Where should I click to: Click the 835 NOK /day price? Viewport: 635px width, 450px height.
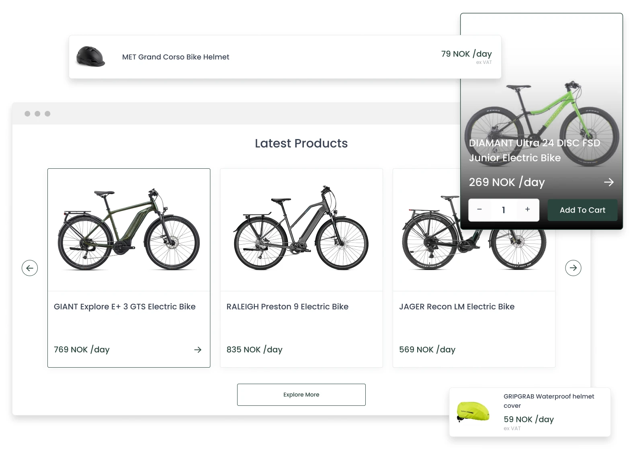pos(254,350)
